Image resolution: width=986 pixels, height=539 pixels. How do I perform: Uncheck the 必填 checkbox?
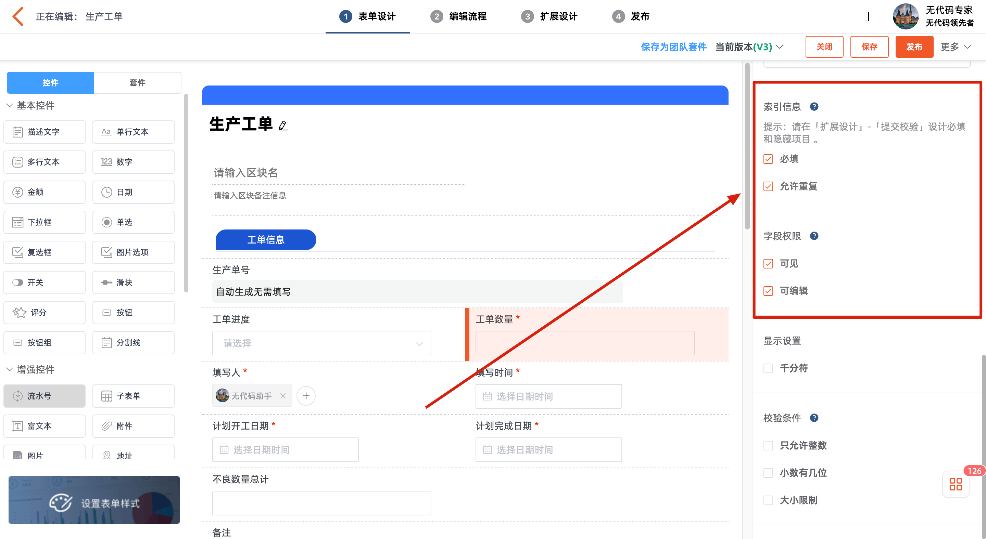pos(768,159)
